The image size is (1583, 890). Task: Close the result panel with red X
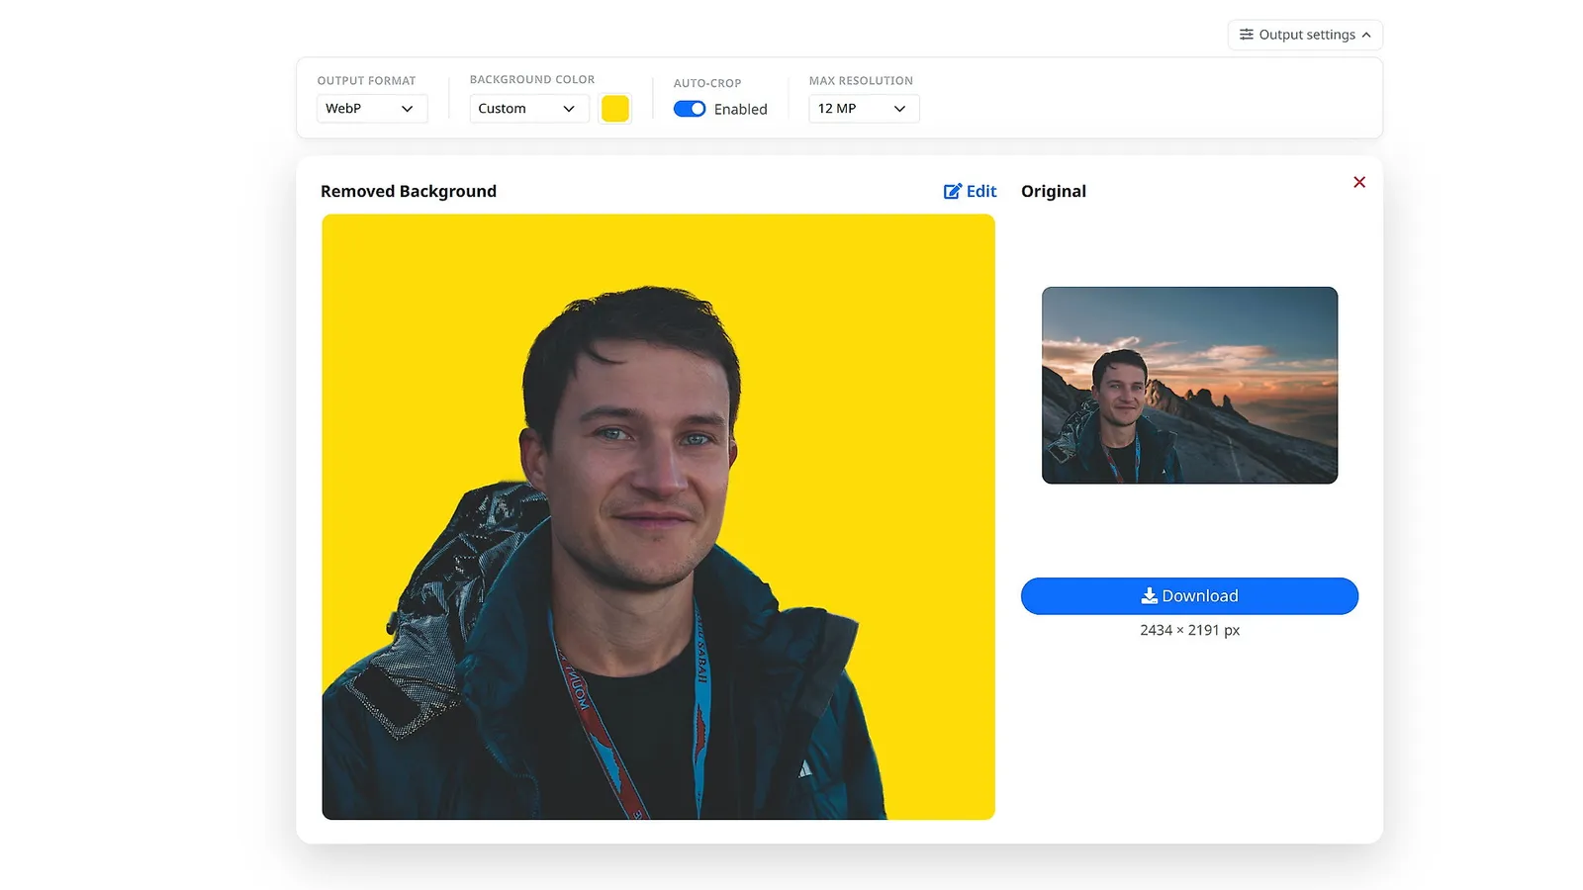coord(1359,182)
